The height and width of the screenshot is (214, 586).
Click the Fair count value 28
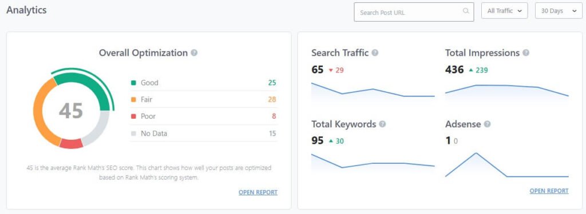tap(272, 99)
